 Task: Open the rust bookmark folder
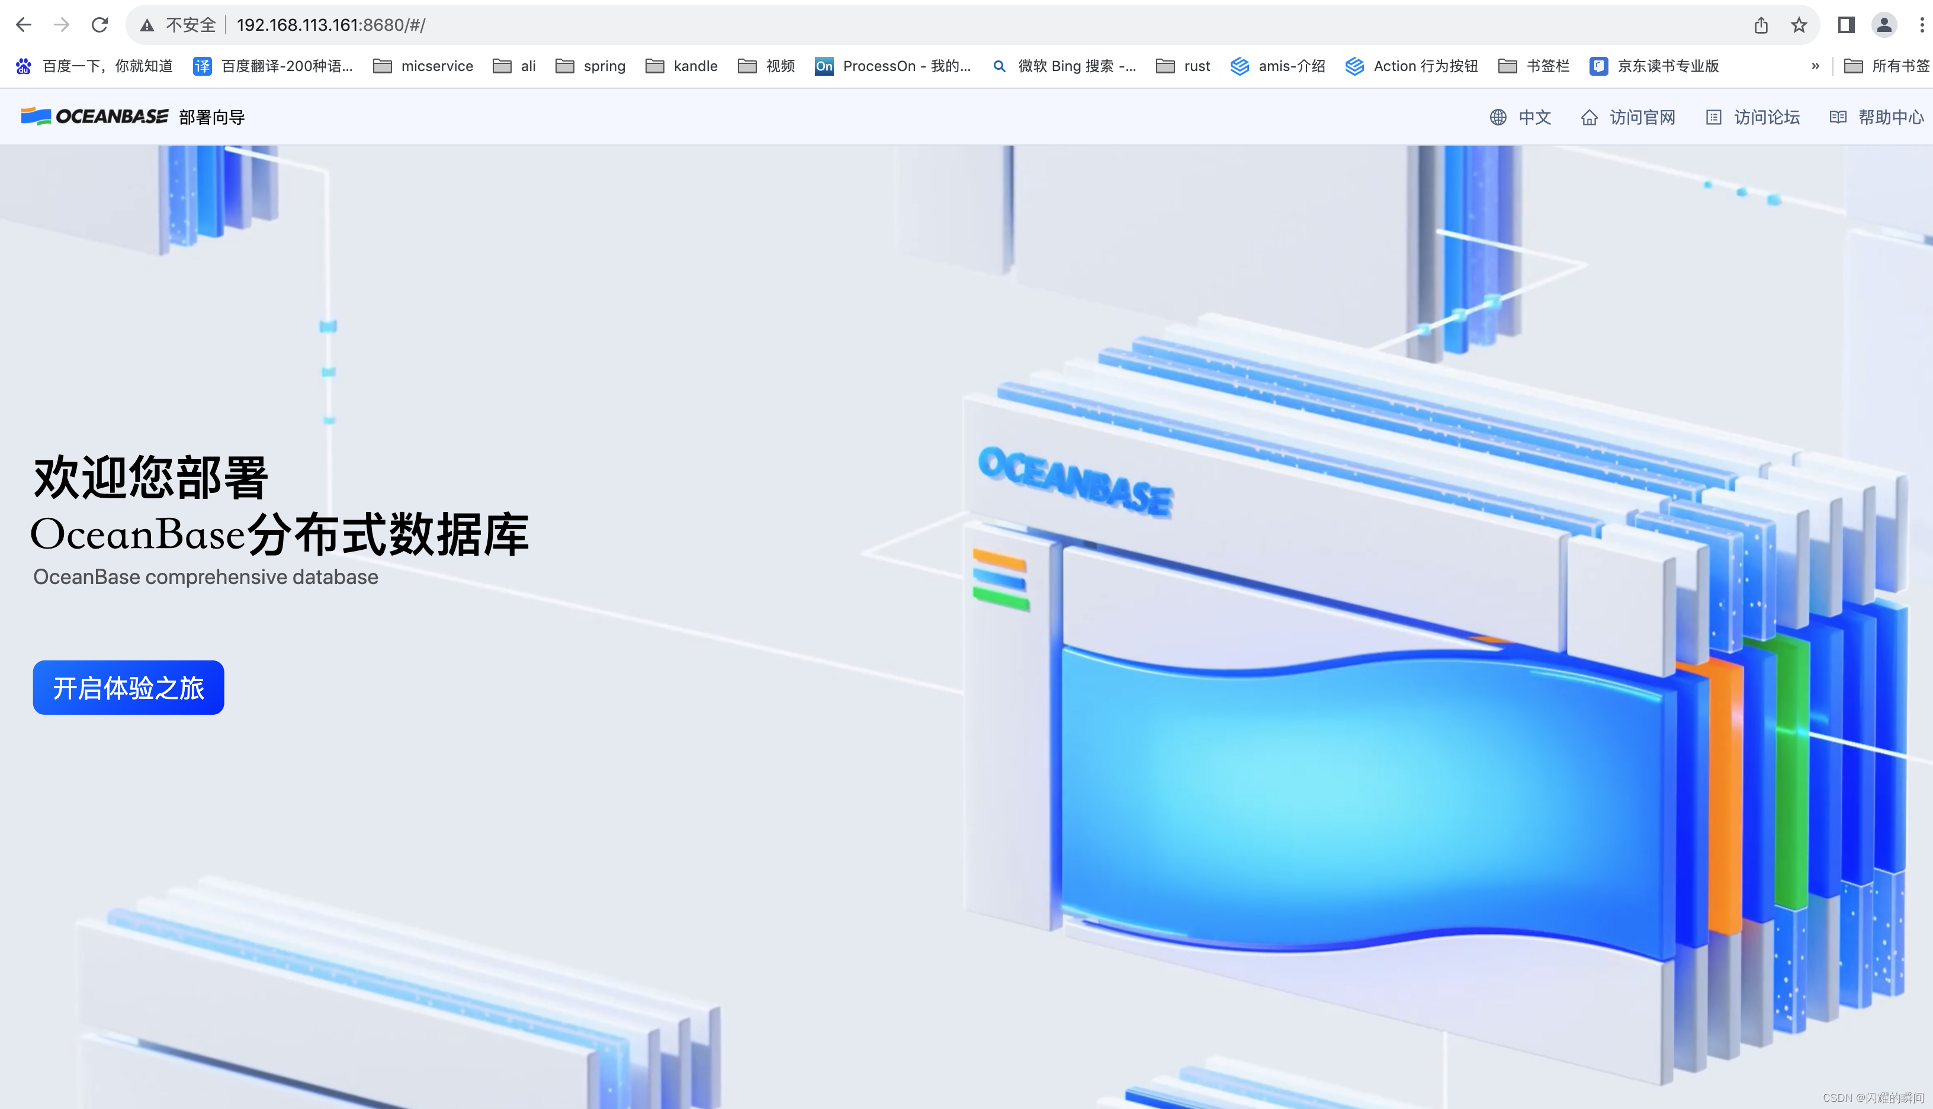(1183, 66)
